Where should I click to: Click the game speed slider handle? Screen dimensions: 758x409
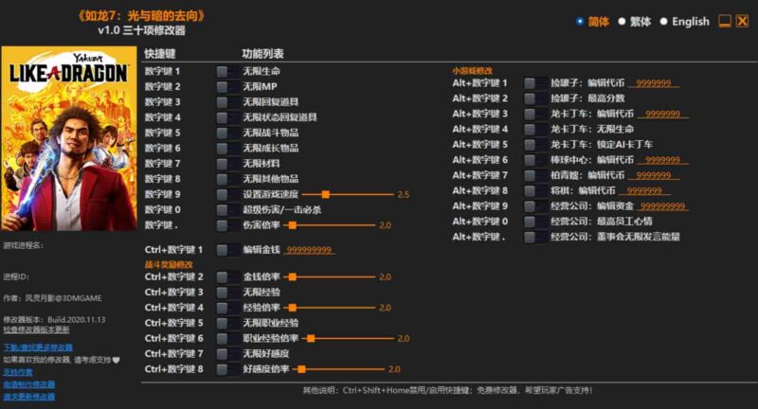click(x=326, y=195)
